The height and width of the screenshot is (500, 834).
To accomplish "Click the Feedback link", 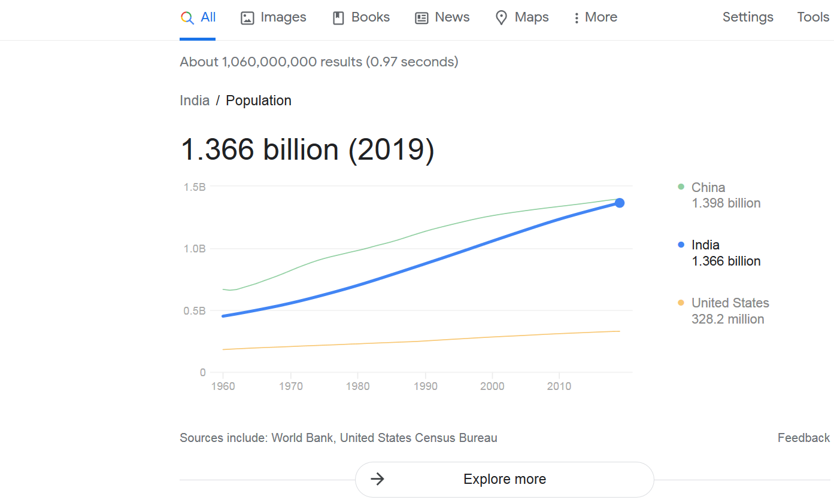I will click(x=803, y=438).
